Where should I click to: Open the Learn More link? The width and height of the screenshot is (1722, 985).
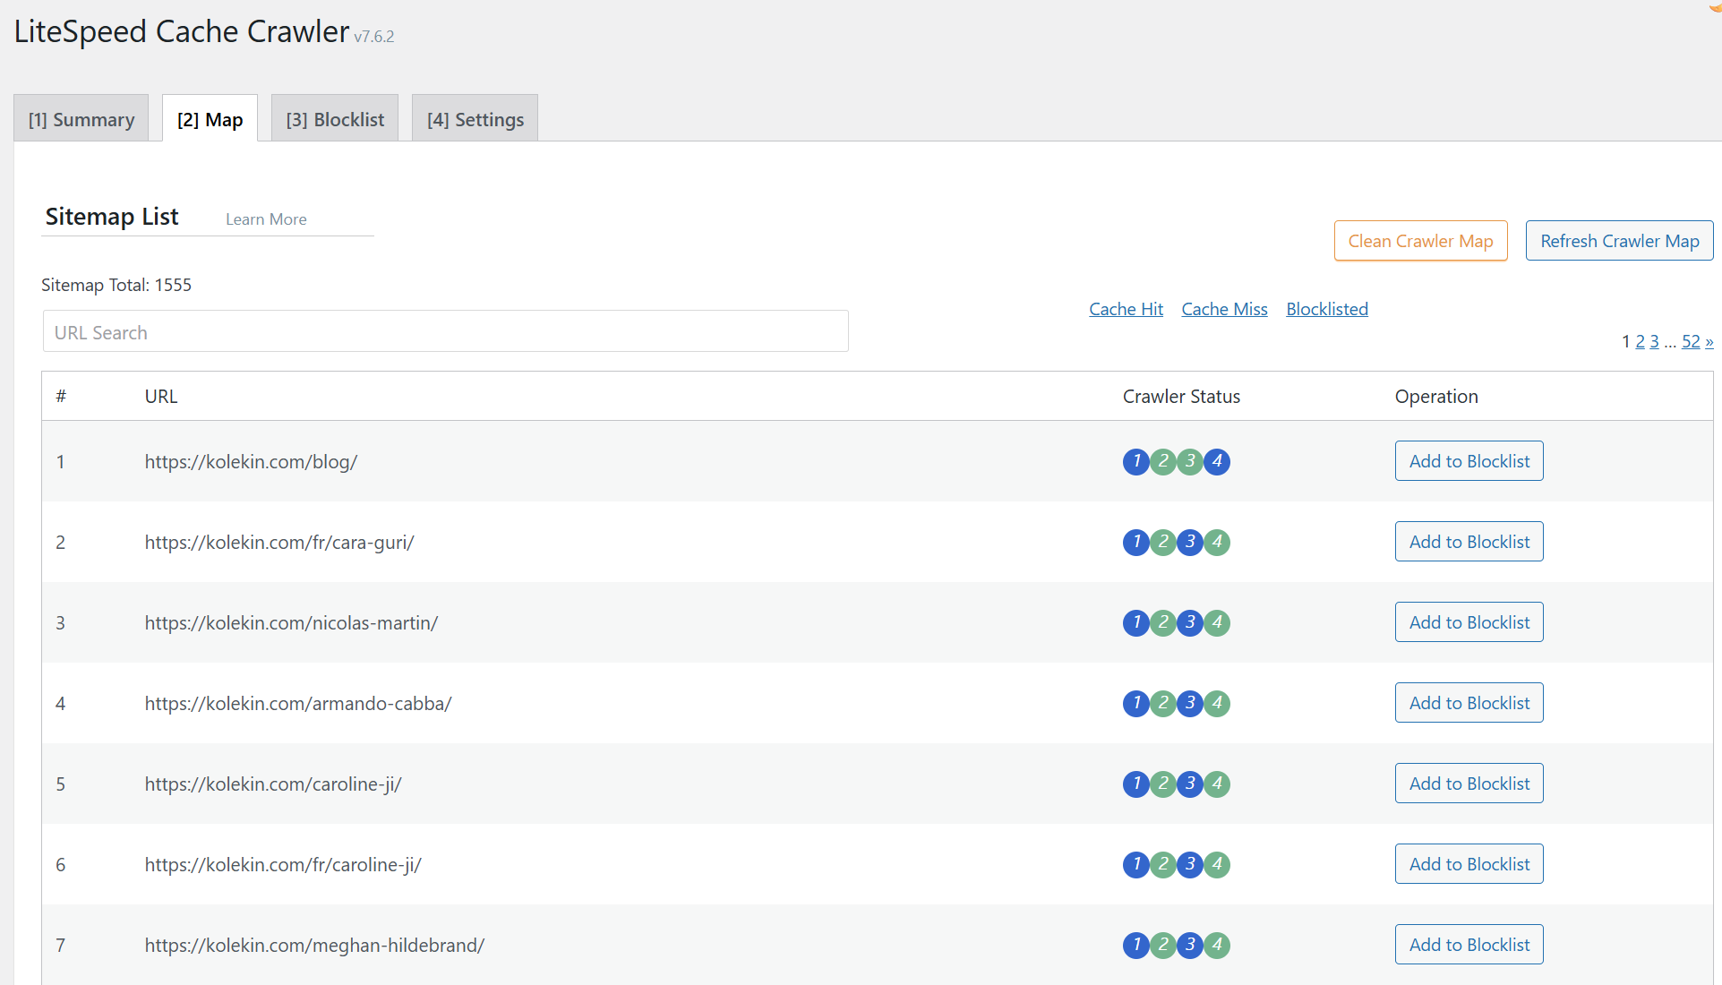point(266,219)
